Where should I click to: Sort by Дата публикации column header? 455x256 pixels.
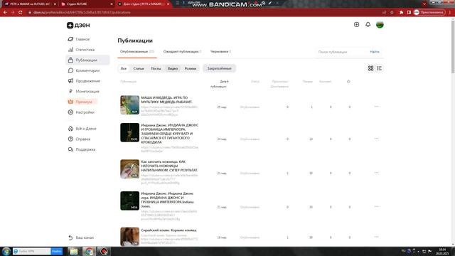pyautogui.click(x=219, y=84)
